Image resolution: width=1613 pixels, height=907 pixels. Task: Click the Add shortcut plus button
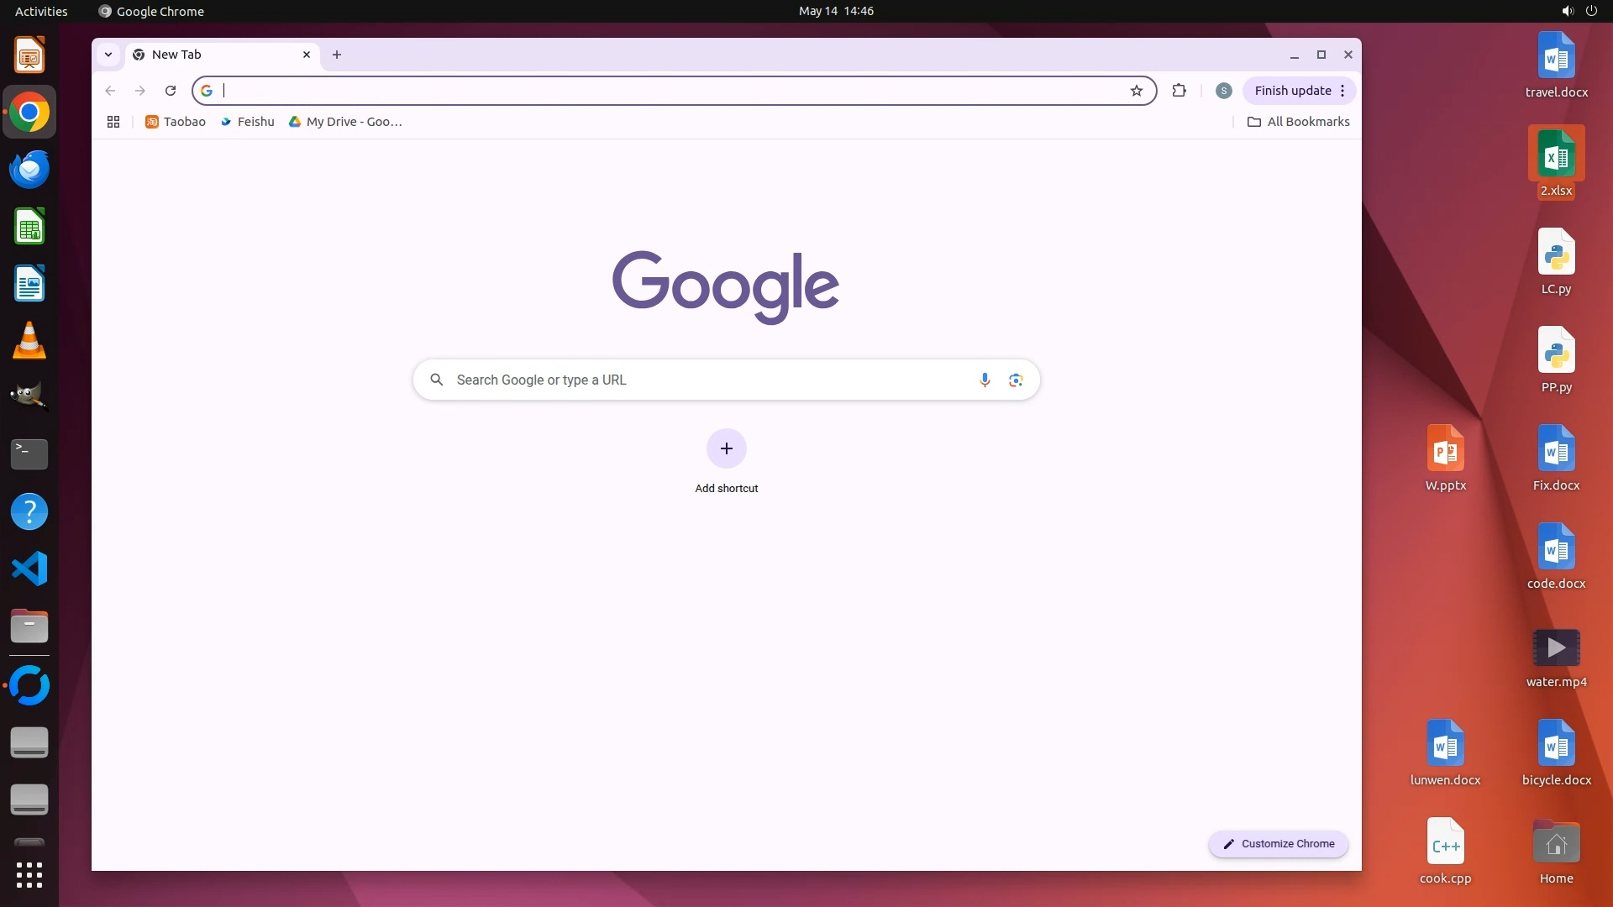click(726, 448)
